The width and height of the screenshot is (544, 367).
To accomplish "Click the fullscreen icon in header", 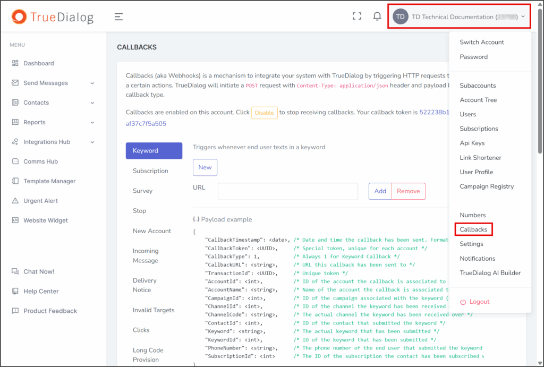I will pyautogui.click(x=356, y=16).
